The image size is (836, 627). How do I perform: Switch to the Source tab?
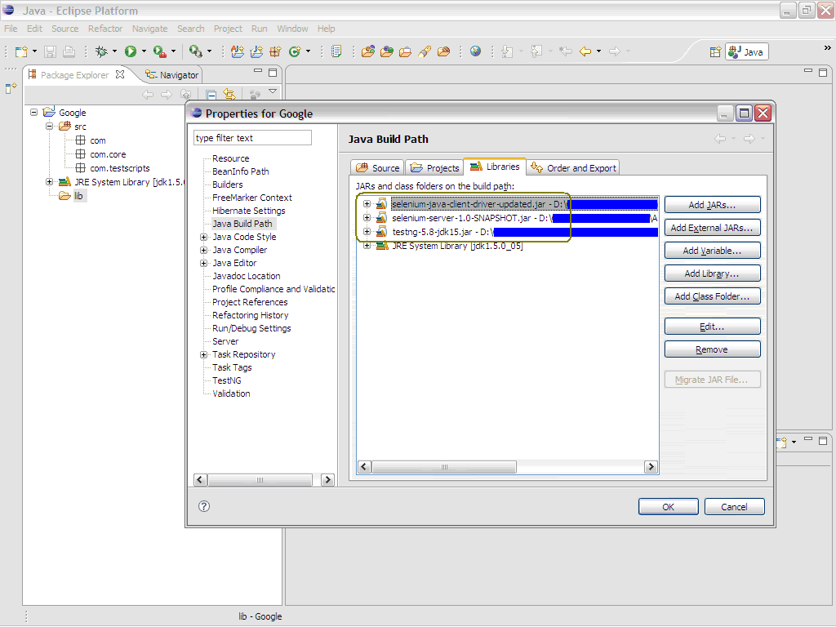click(377, 167)
